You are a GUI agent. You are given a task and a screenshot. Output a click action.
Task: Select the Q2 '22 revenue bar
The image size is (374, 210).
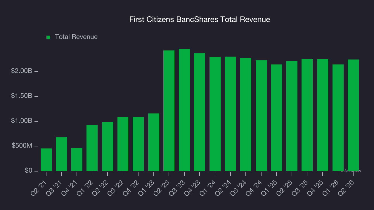[108, 147]
